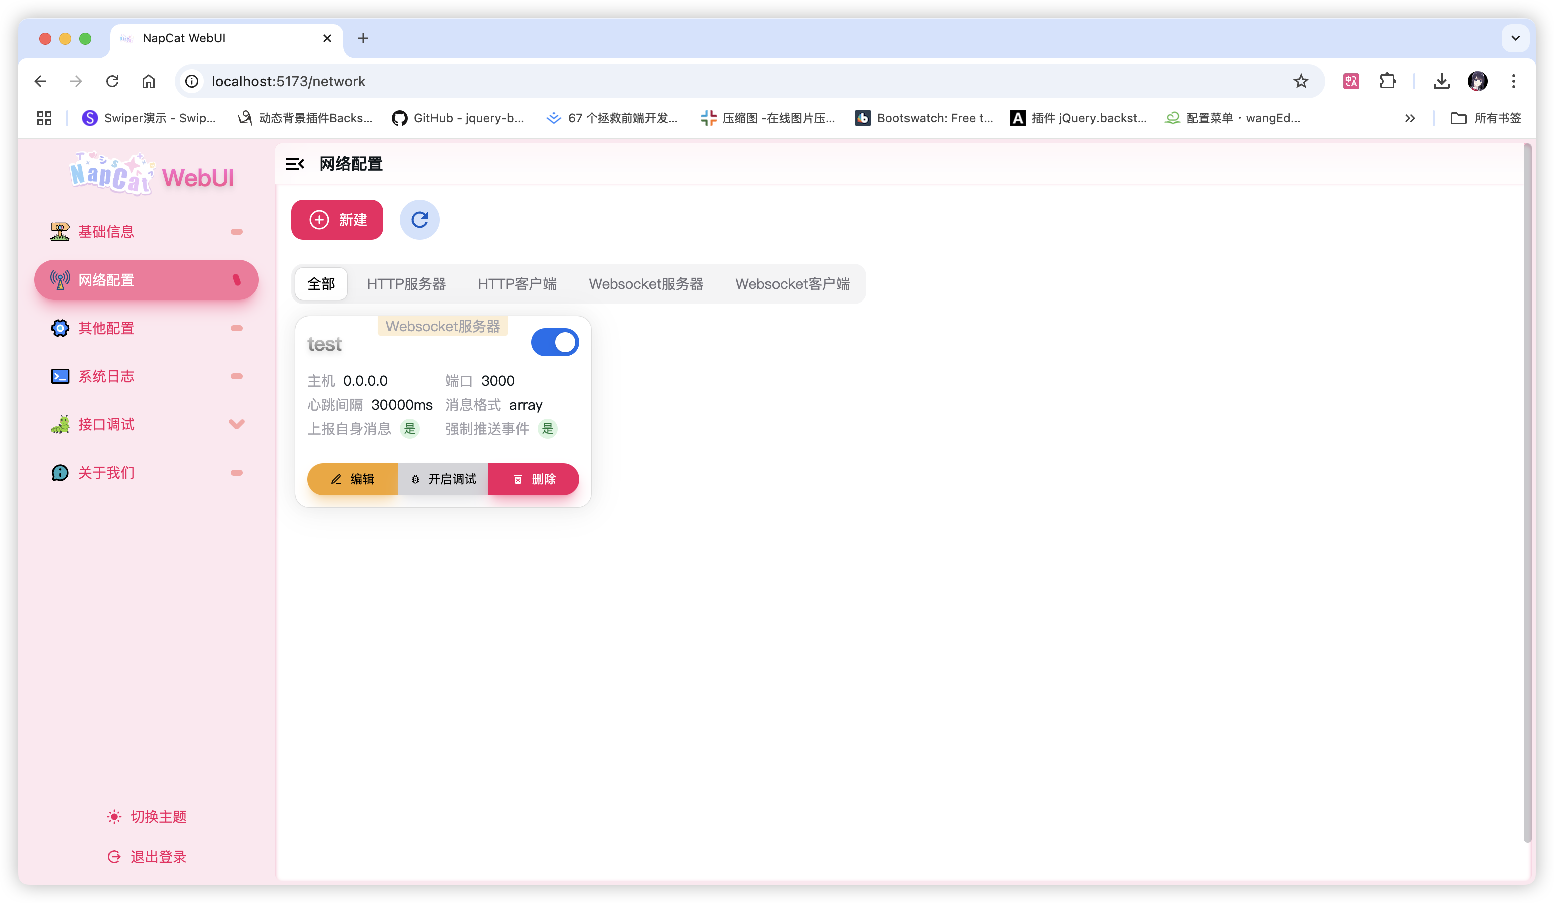Click the sun icon beside 切换主题
The width and height of the screenshot is (1554, 903).
tap(114, 817)
